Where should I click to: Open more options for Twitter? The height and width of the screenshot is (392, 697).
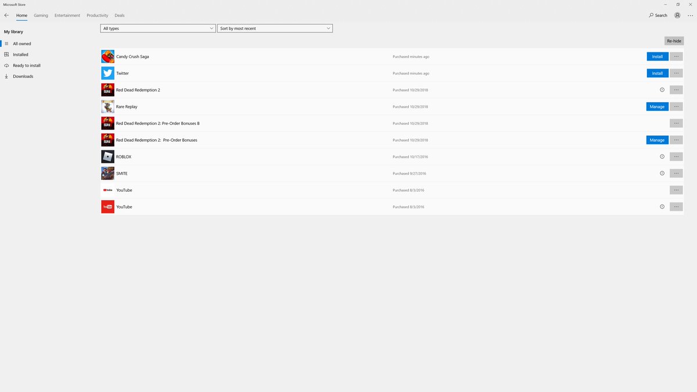coord(676,73)
